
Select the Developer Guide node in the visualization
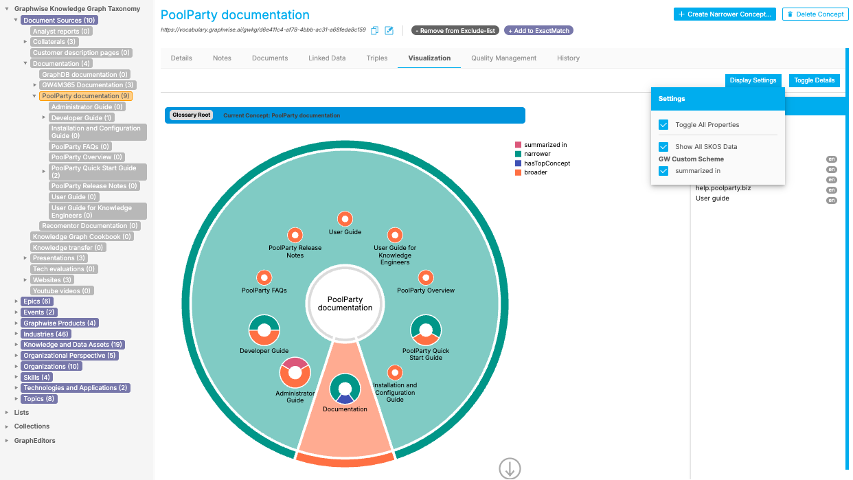(x=264, y=330)
